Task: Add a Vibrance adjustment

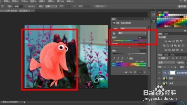Action: [181, 41]
